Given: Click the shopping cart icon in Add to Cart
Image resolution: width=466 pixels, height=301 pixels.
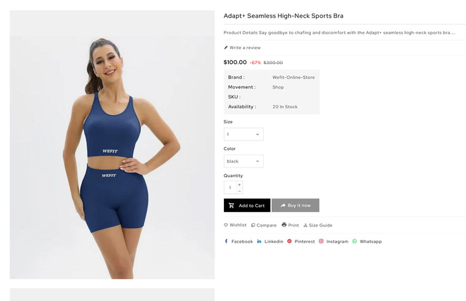Looking at the screenshot, I should (231, 205).
